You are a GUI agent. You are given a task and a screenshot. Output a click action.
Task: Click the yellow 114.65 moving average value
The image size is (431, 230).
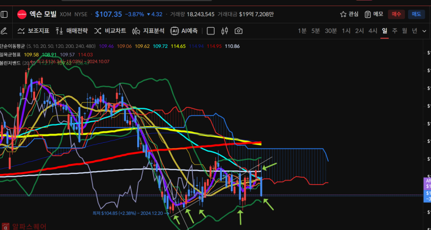178,46
